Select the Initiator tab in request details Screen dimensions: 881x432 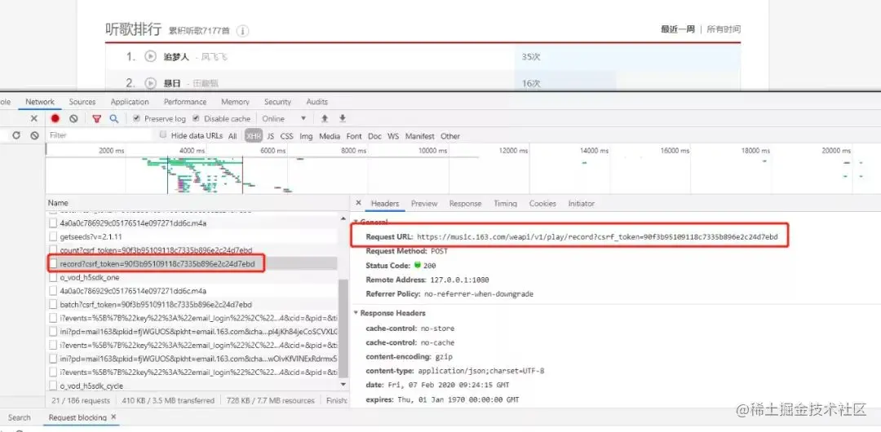pos(581,203)
